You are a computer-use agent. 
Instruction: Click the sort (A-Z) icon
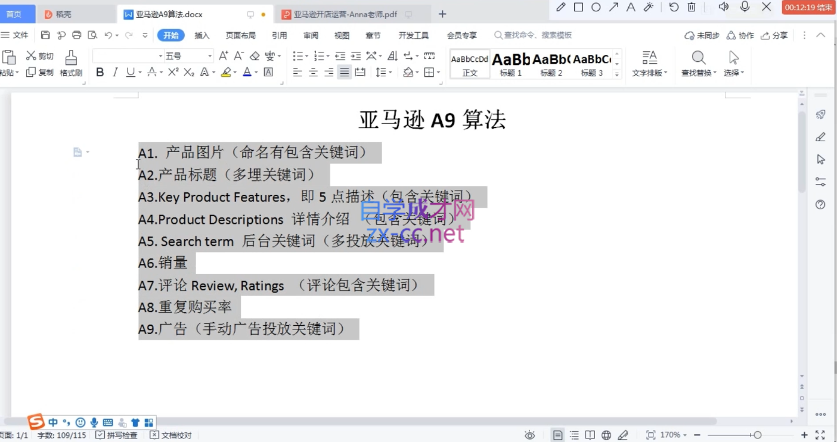pyautogui.click(x=392, y=56)
